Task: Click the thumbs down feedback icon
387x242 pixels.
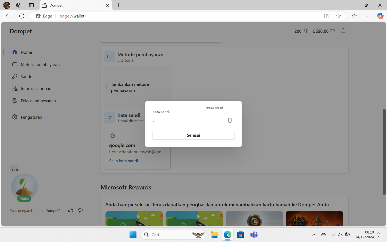Action: pyautogui.click(x=80, y=210)
